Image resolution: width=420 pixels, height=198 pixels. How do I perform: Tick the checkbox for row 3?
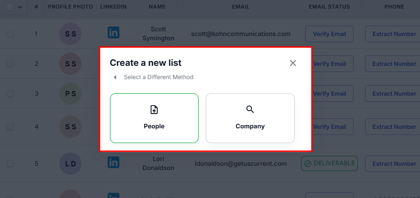point(10,94)
